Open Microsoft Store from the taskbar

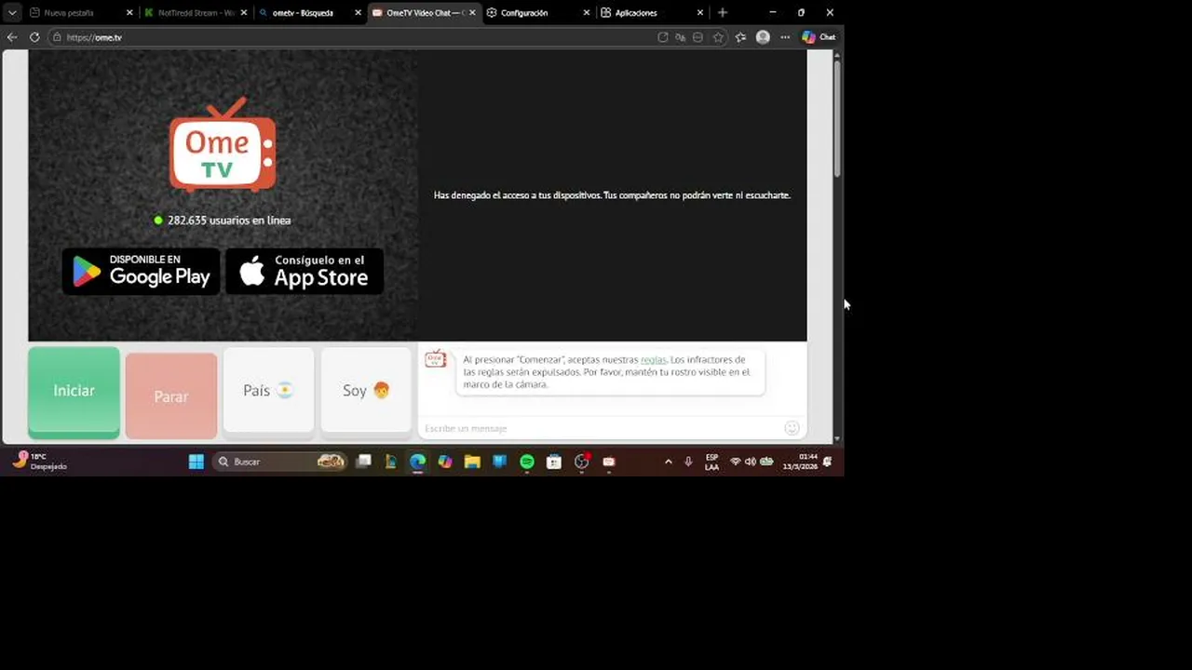[554, 462]
